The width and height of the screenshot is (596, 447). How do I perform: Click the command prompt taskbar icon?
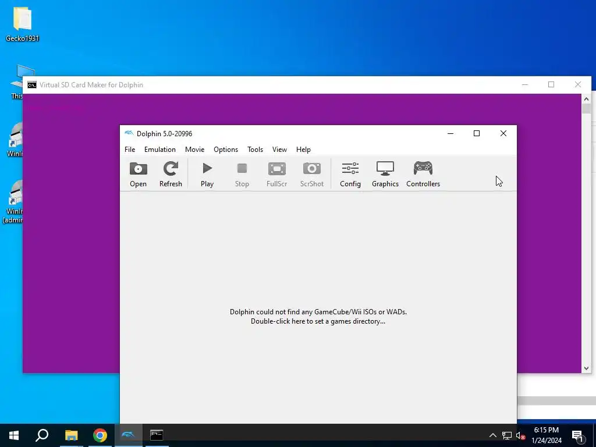pos(157,435)
